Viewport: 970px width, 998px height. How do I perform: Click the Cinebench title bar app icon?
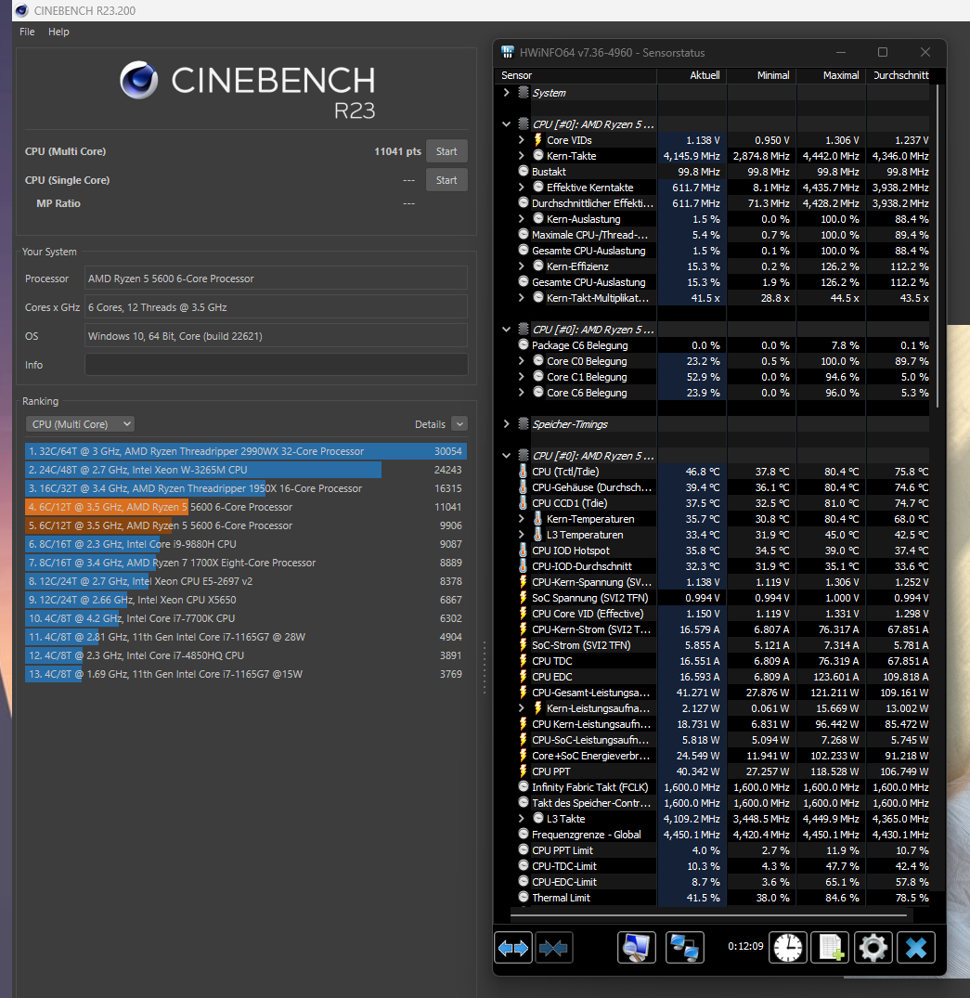pyautogui.click(x=21, y=10)
